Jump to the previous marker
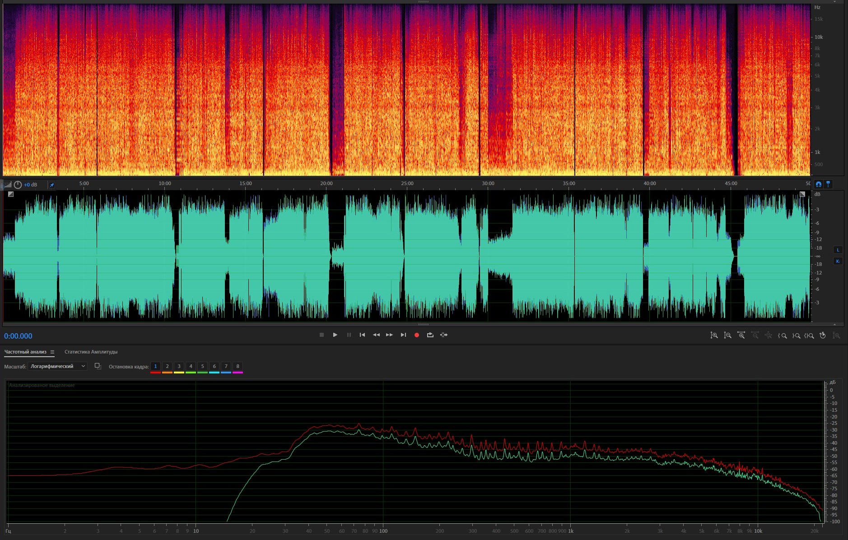The image size is (848, 540). [362, 335]
